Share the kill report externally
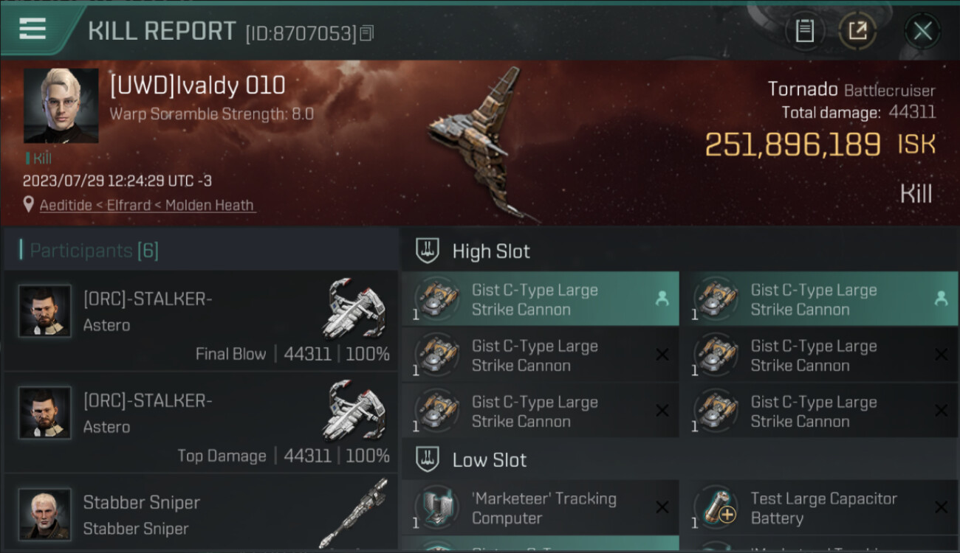The height and width of the screenshot is (553, 960). click(x=857, y=31)
